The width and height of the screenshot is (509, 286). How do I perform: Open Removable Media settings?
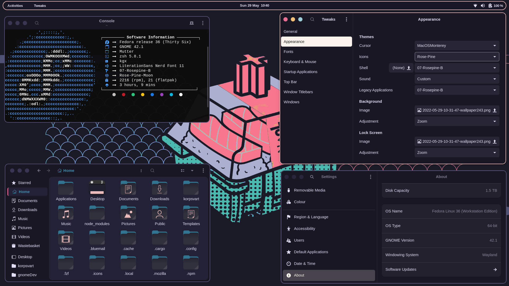[329, 190]
